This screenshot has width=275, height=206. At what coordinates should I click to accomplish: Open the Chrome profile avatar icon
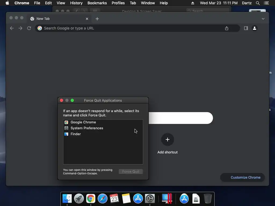255,28
